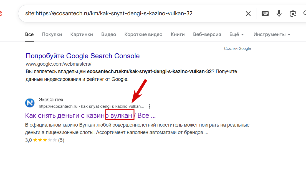Open the Видео tab
Image resolution: width=306 pixels, height=172 pixels.
coord(108,34)
